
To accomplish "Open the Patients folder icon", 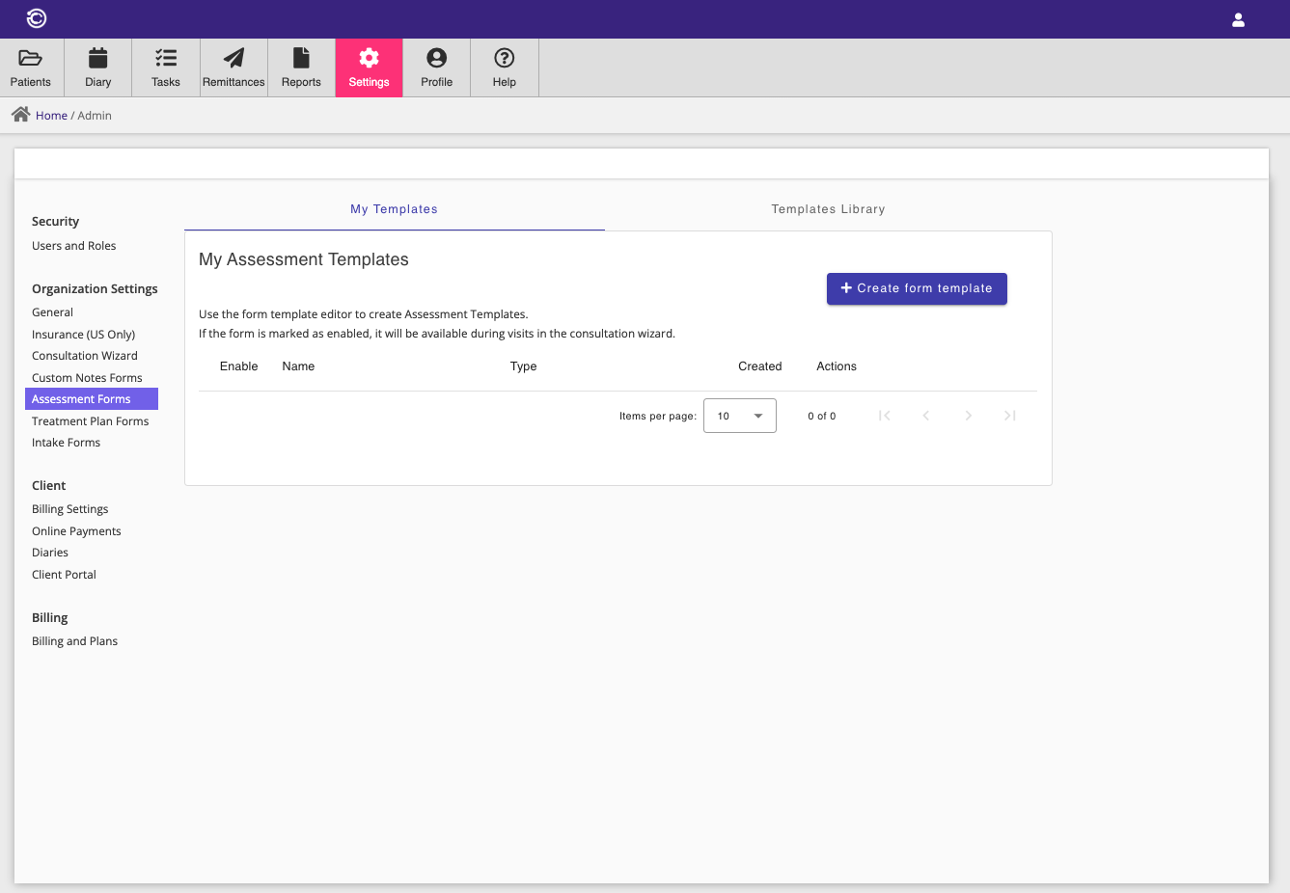I will point(31,59).
